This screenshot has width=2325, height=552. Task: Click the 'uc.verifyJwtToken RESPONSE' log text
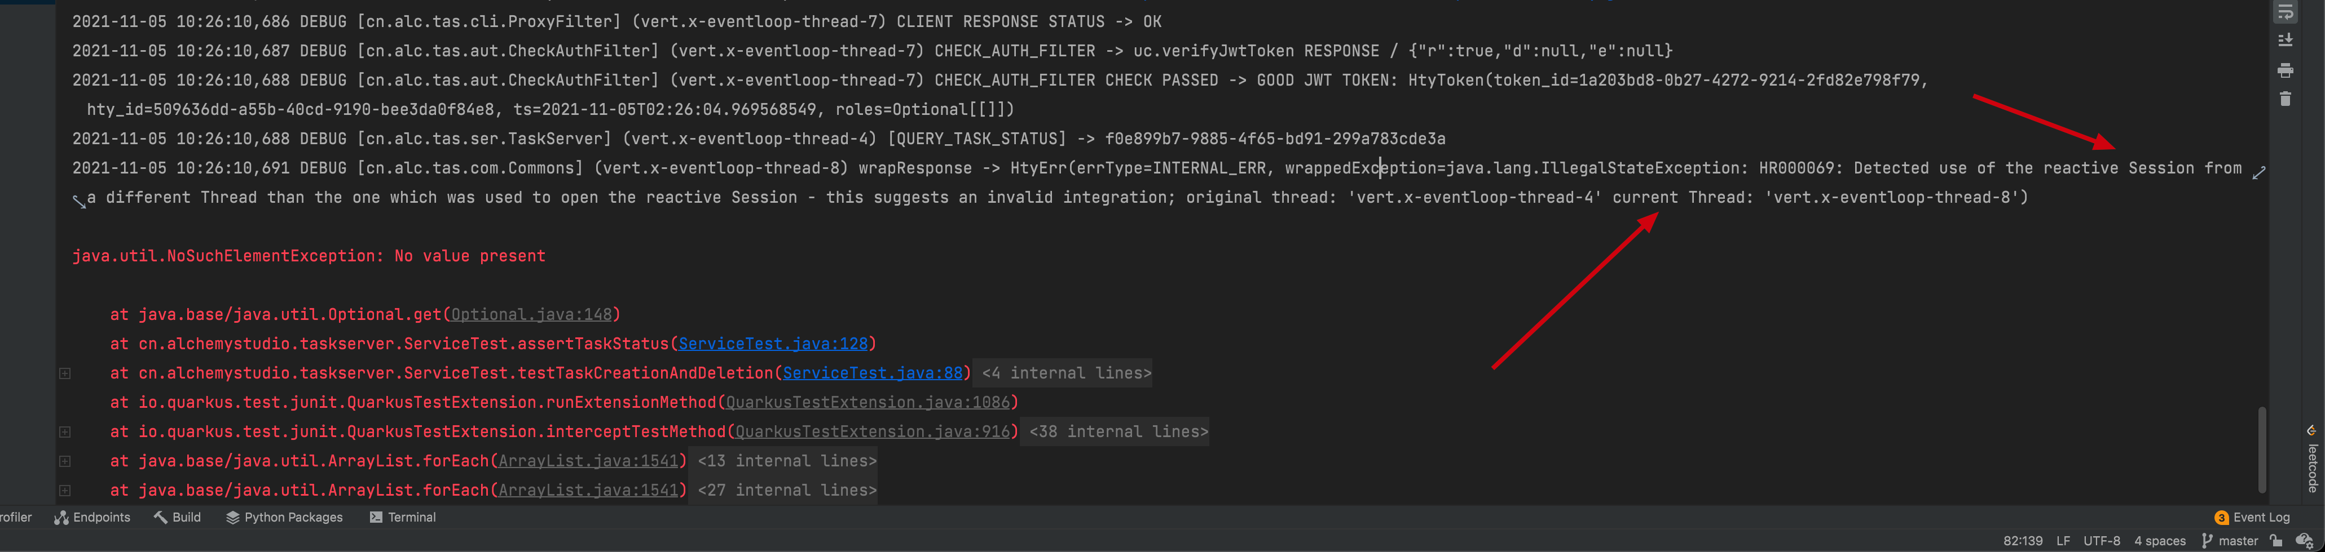click(x=1256, y=51)
